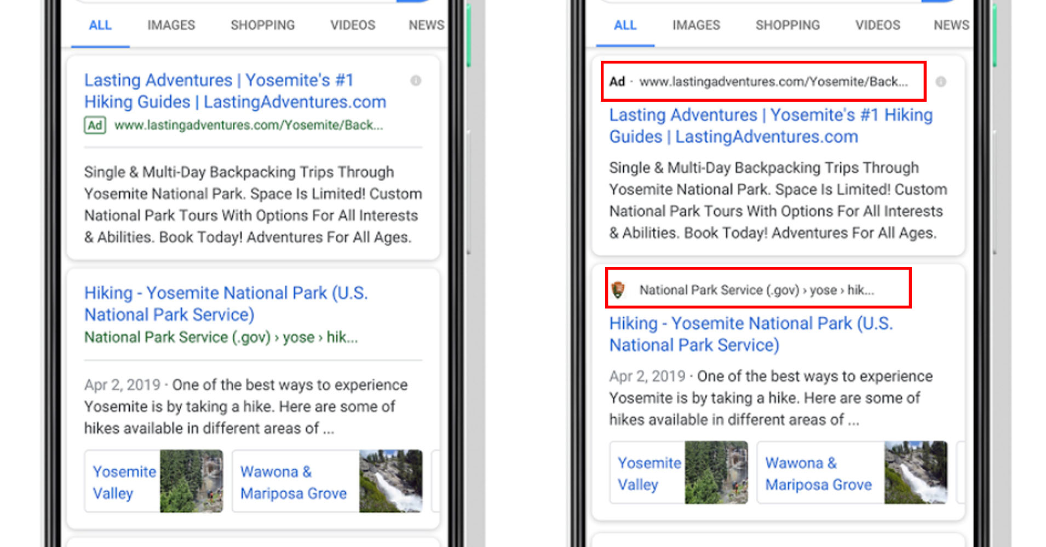This screenshot has height=547, width=1046.
Task: Open VIDEOS tab on left phone
Action: tap(353, 25)
